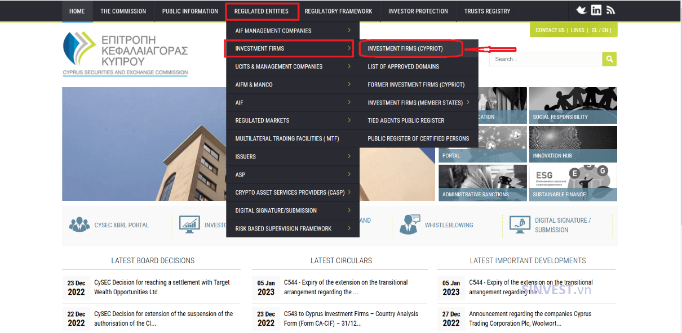Viewport: 682px width, 333px height.
Task: Expand the AIFM & MANCO submenu arrow
Action: [x=349, y=84]
